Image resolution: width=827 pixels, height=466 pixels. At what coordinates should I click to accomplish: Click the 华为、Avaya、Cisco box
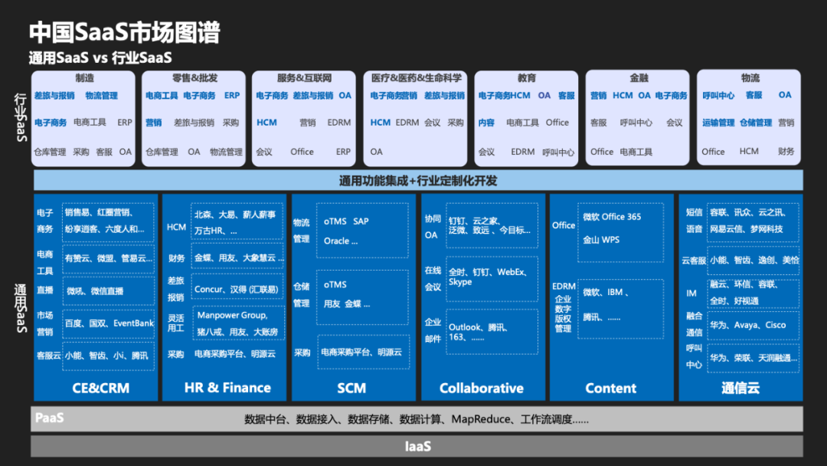pyautogui.click(x=753, y=325)
